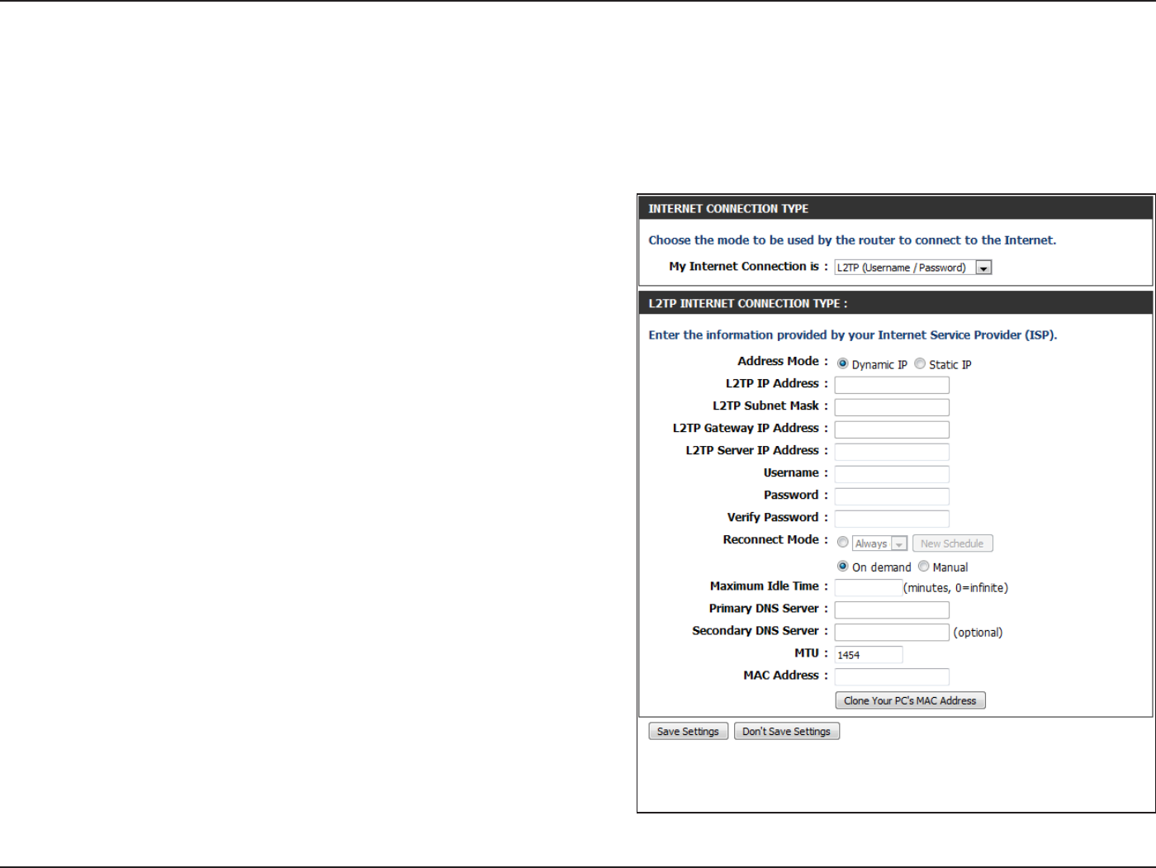Screen dimensions: 1156x868
Task: Click Clone Your PC's MAC Address
Action: 910,700
